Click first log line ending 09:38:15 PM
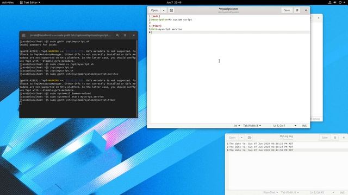 pos(261,144)
